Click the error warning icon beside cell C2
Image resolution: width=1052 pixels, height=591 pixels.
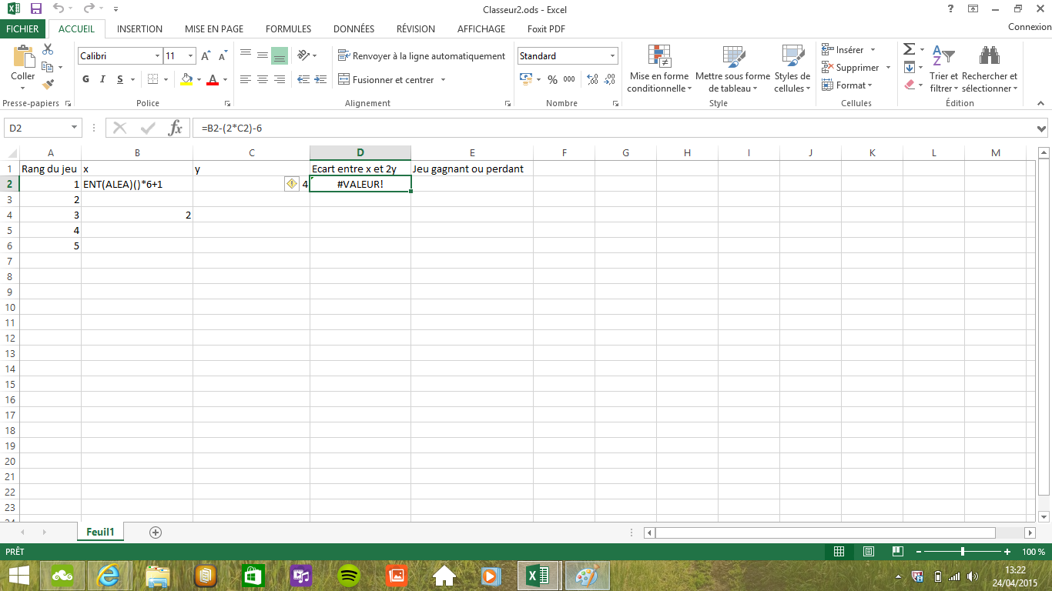[x=292, y=184]
